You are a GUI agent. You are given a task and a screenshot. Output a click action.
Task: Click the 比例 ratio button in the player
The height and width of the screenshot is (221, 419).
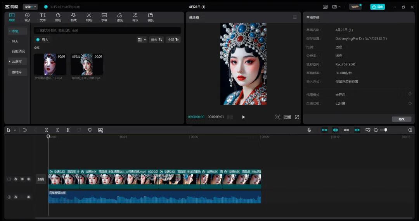point(287,117)
